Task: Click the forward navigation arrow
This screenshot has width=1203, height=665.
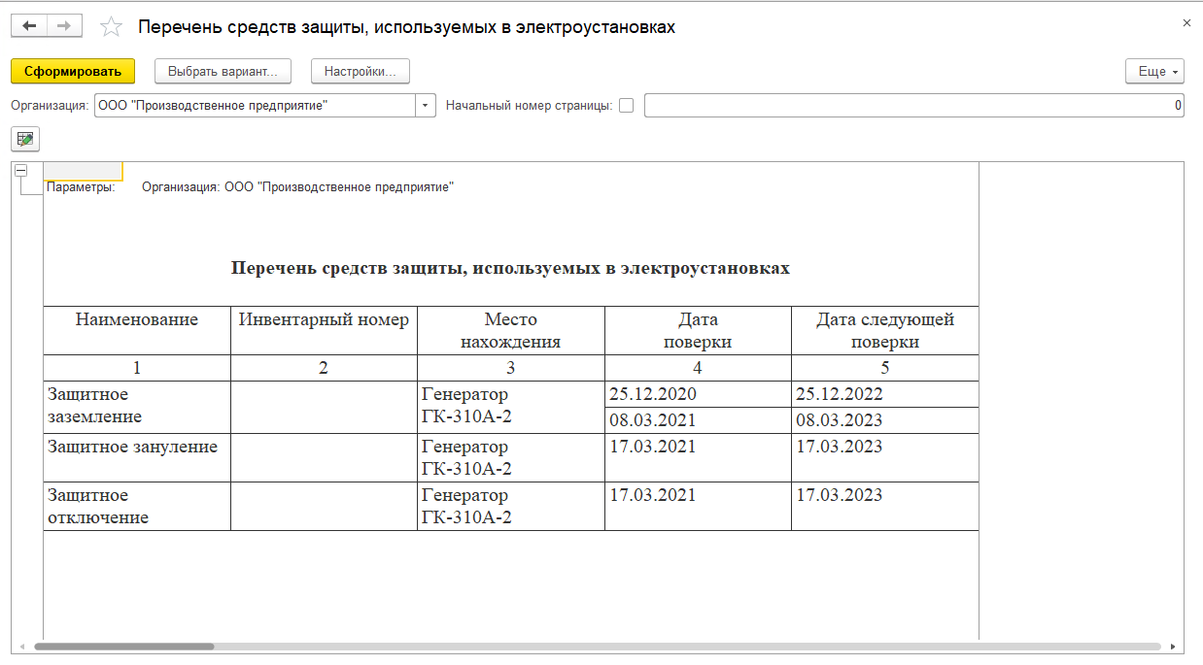Action: pyautogui.click(x=64, y=26)
